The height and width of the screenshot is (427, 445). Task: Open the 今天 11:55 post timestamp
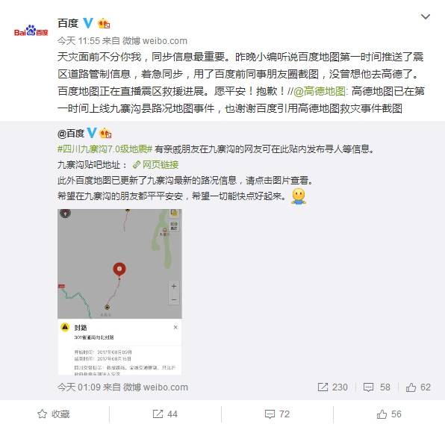point(78,41)
